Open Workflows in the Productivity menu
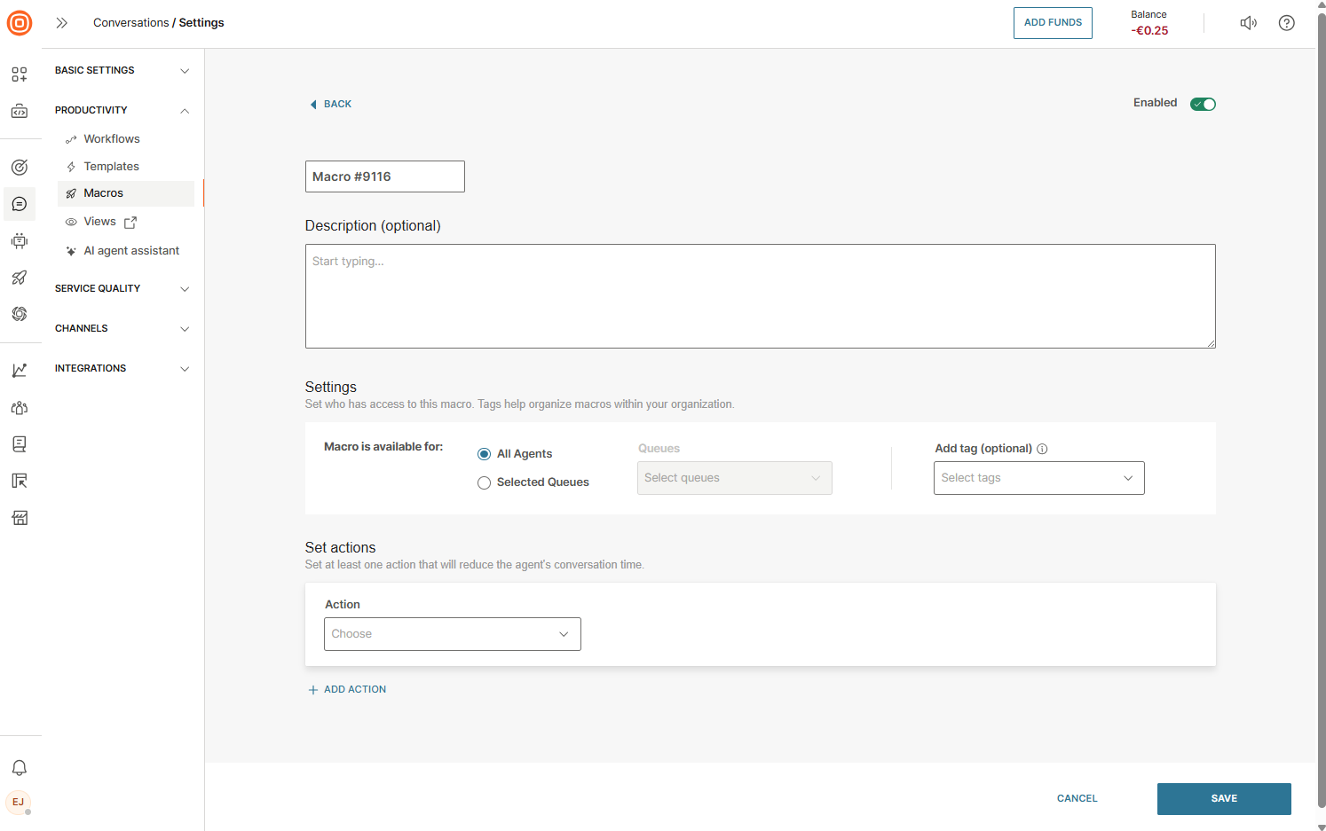The height and width of the screenshot is (831, 1326). click(112, 139)
